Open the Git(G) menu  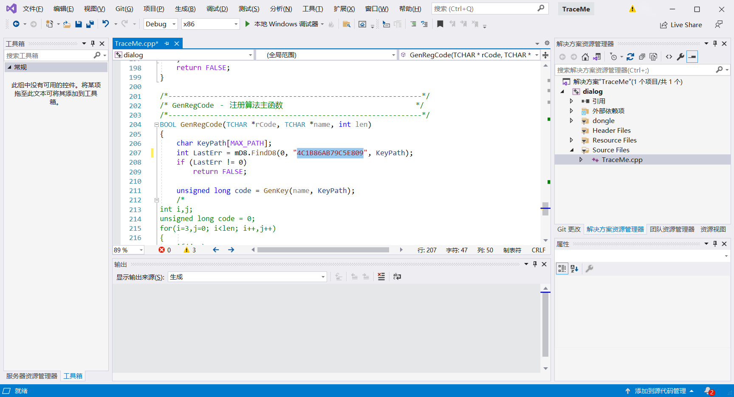click(x=124, y=9)
